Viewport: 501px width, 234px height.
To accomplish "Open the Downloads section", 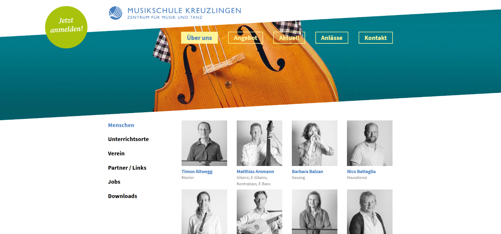I will (123, 196).
